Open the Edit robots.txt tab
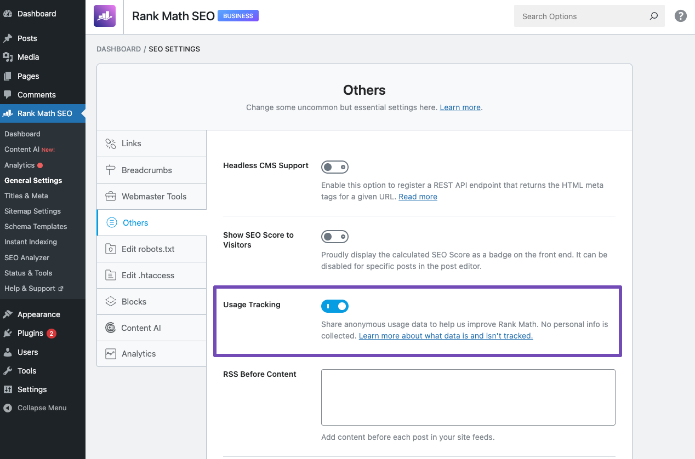The width and height of the screenshot is (695, 459). pyautogui.click(x=152, y=249)
